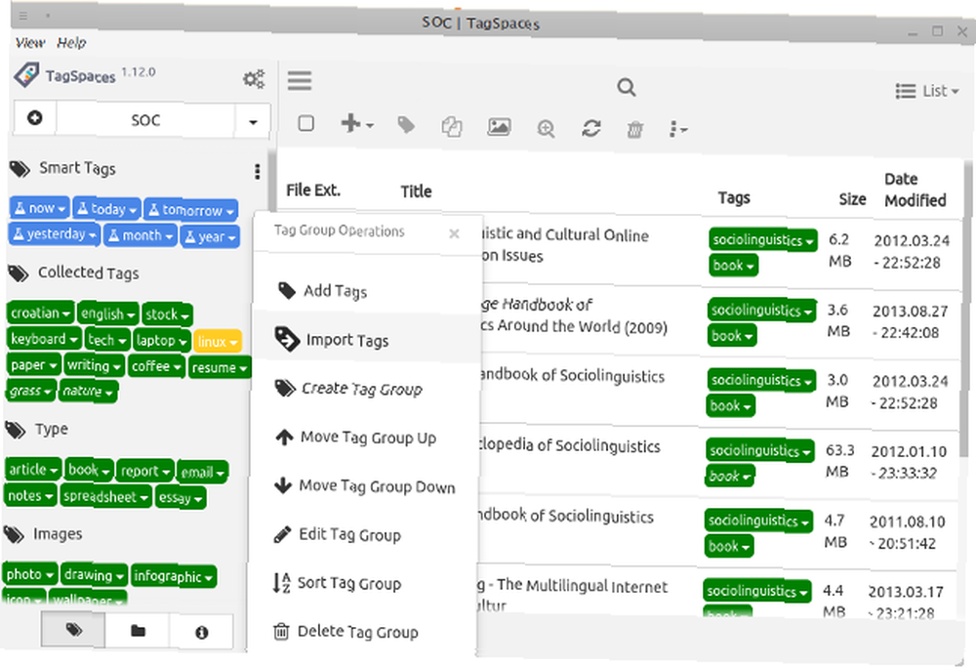
Task: Open Smart Tags three-dot options
Action: coord(257,171)
